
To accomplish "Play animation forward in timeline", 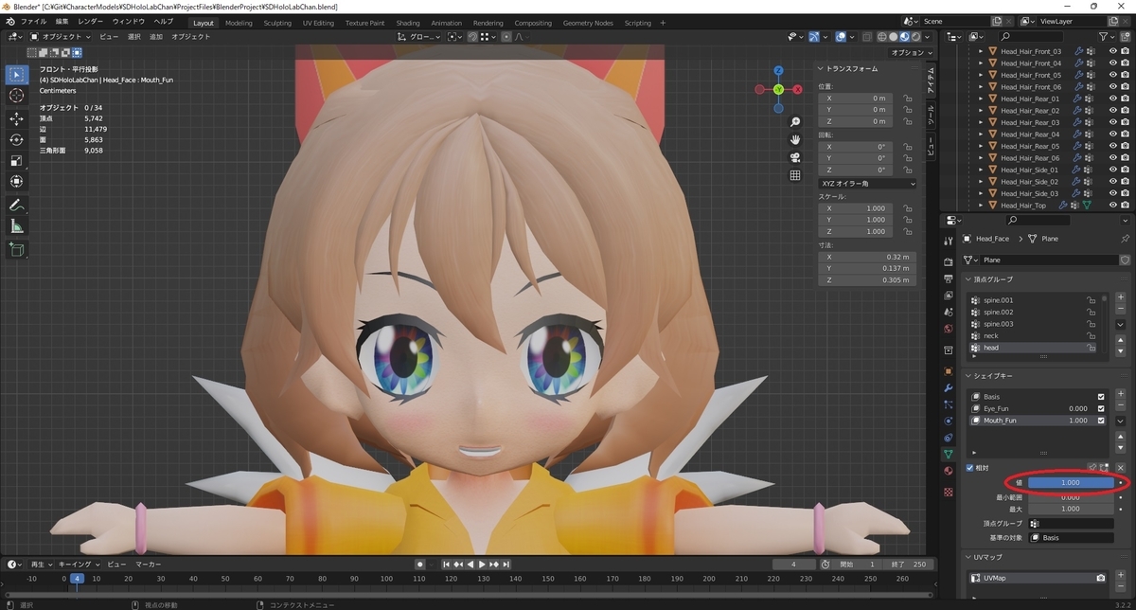I will pos(482,565).
